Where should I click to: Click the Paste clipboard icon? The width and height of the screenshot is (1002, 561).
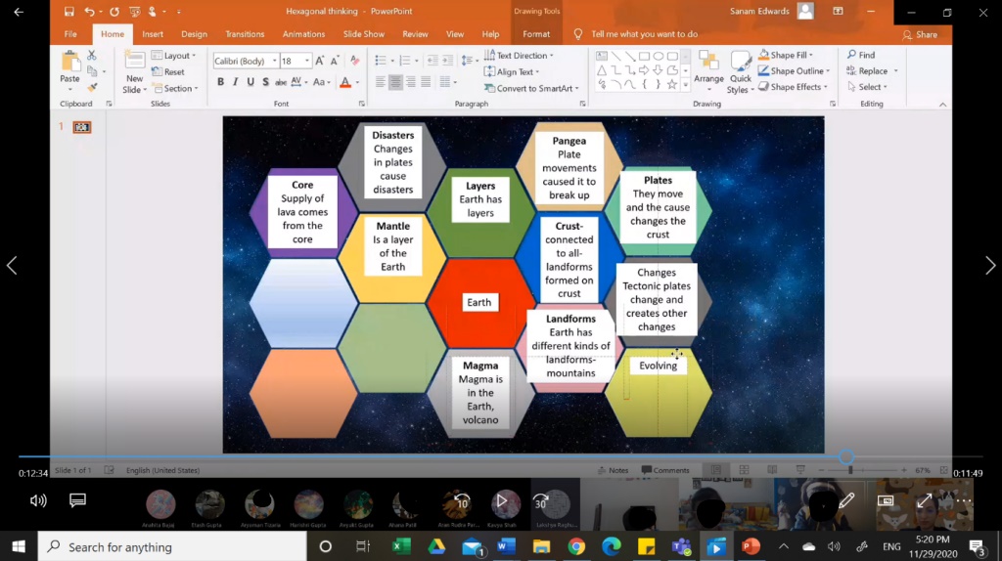pyautogui.click(x=69, y=65)
